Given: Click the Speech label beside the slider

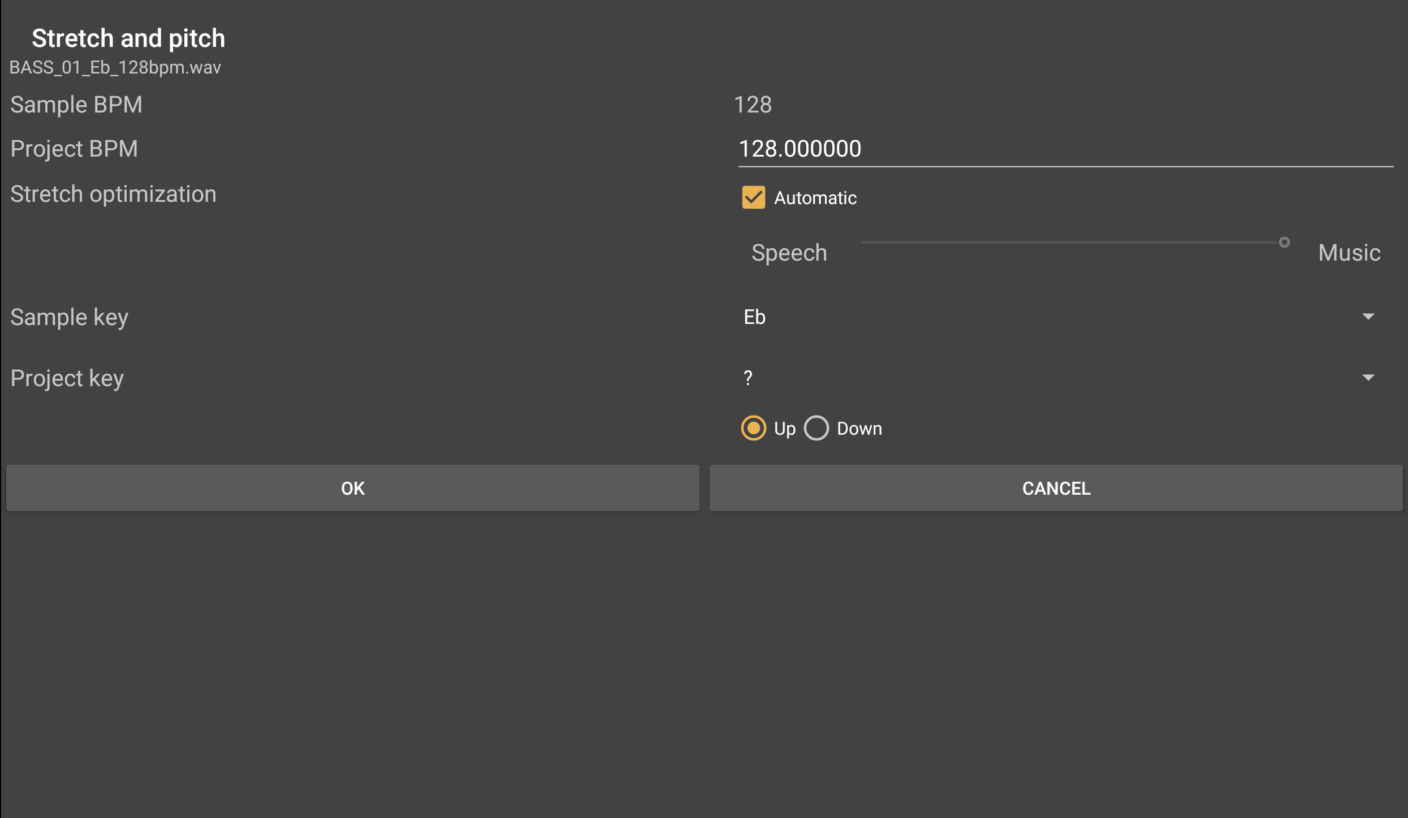Looking at the screenshot, I should click(789, 253).
